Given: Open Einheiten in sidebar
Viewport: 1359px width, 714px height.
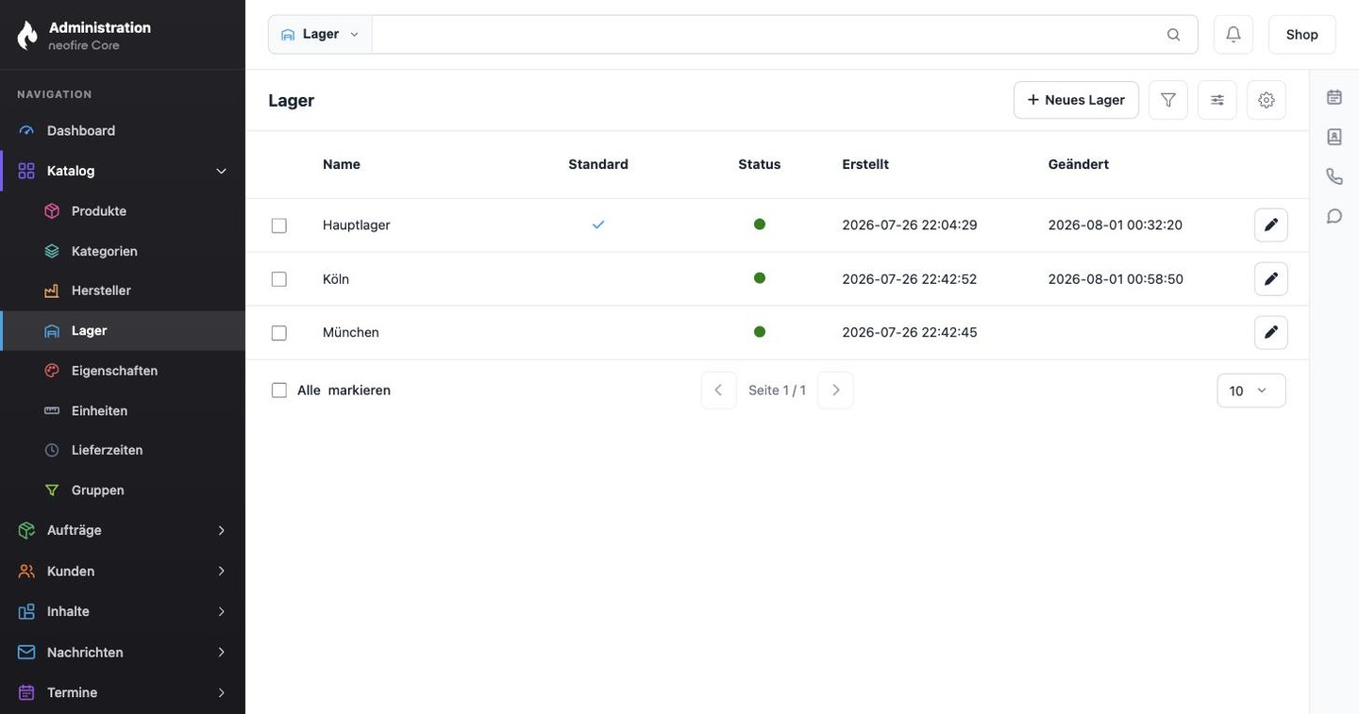Looking at the screenshot, I should click(123, 410).
